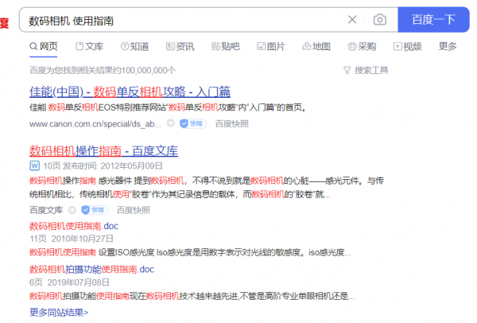Image resolution: width=477 pixels, height=323 pixels.
Task: Switch to the 图片 tab
Action: tap(270, 47)
